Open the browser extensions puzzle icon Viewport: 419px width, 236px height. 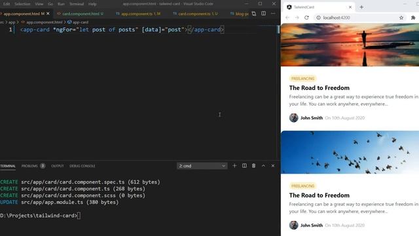[413, 18]
